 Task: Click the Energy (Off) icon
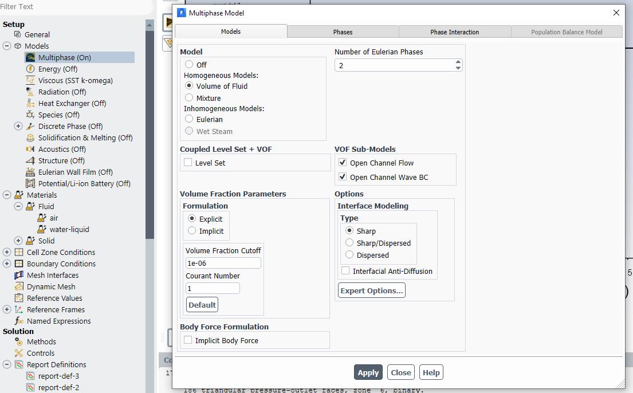coord(30,69)
